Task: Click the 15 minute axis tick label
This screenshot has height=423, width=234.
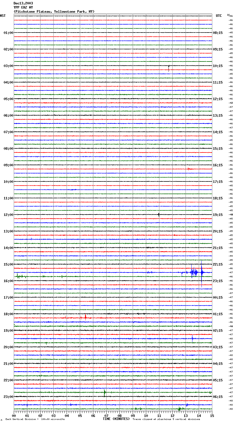Action: [212, 416]
